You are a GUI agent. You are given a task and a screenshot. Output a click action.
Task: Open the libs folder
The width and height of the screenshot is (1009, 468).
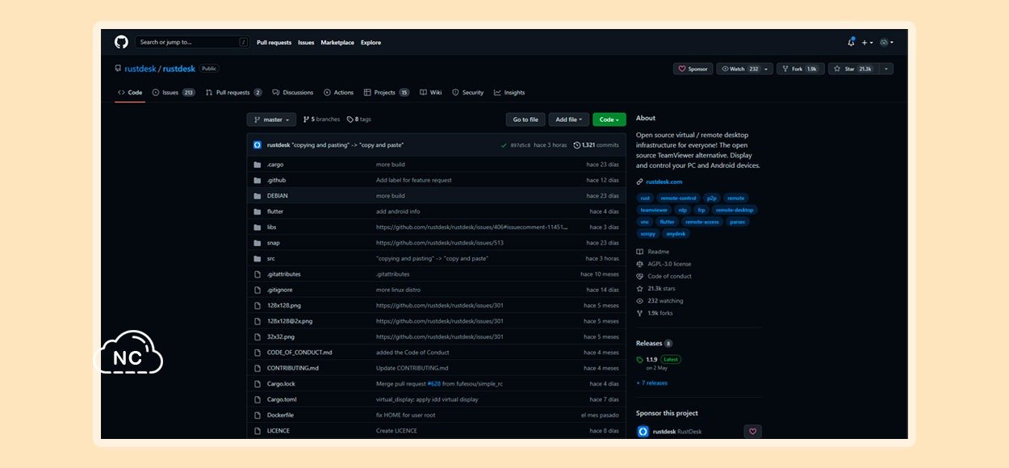tap(271, 228)
